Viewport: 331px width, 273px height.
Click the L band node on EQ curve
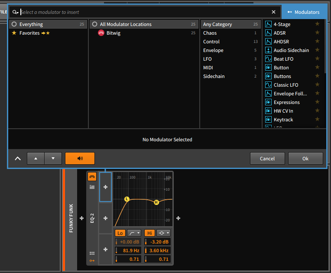point(127,199)
